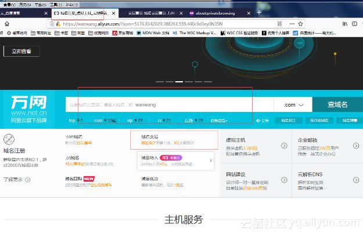
Task: Switch to the domain trading tab
Action: coord(152,13)
